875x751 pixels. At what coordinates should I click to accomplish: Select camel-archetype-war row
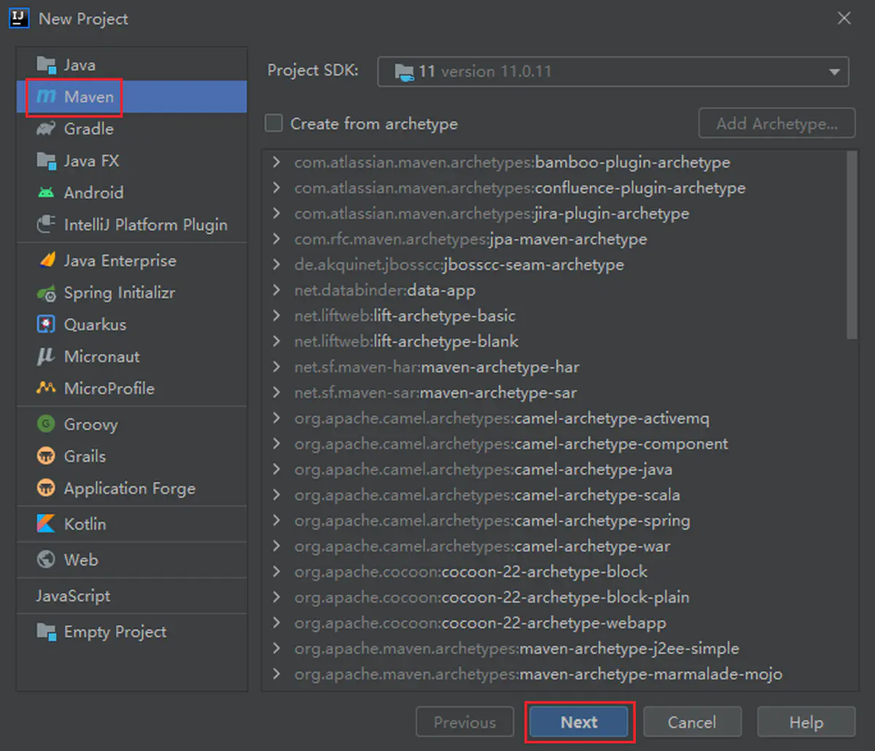click(x=554, y=546)
